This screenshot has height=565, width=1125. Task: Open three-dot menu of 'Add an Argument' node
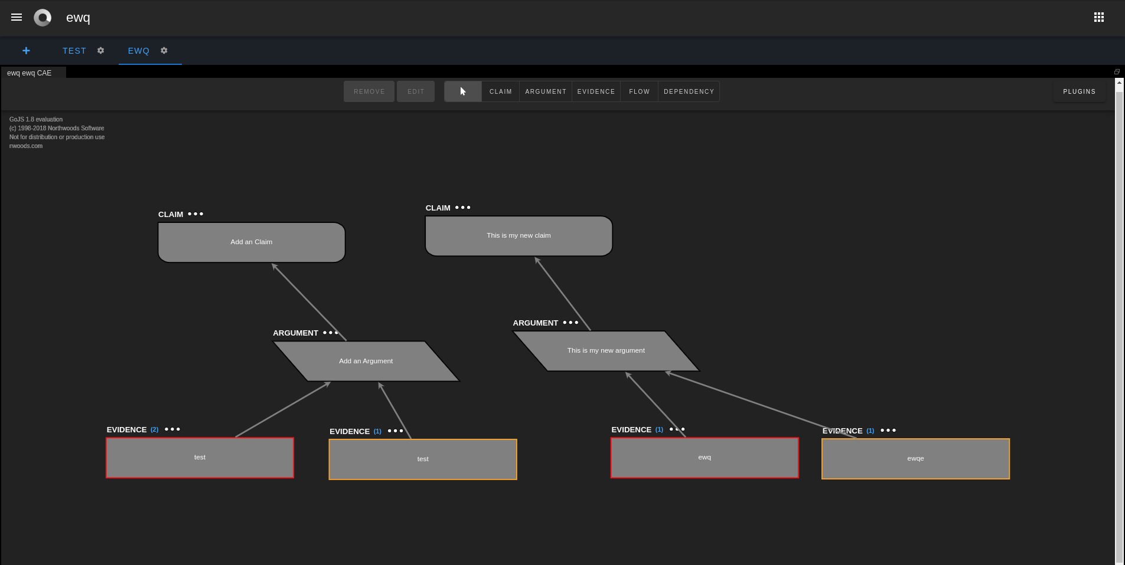(x=331, y=333)
